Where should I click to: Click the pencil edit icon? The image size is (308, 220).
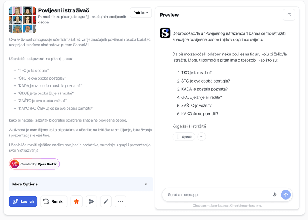tap(106, 201)
